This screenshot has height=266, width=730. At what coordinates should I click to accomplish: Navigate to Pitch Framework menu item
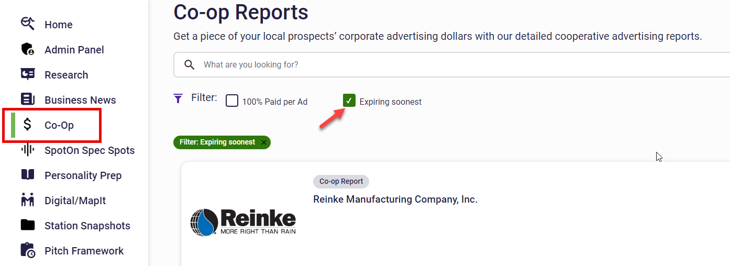coord(84,251)
